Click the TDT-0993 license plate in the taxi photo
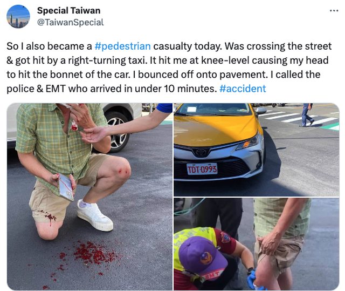345x291 pixels. (202, 169)
